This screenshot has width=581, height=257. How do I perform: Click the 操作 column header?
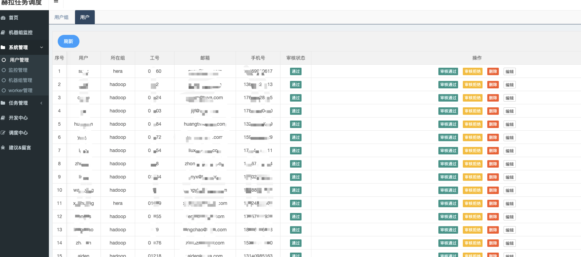477,58
